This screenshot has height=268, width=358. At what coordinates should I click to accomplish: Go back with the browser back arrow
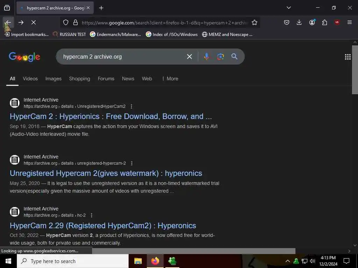8,22
